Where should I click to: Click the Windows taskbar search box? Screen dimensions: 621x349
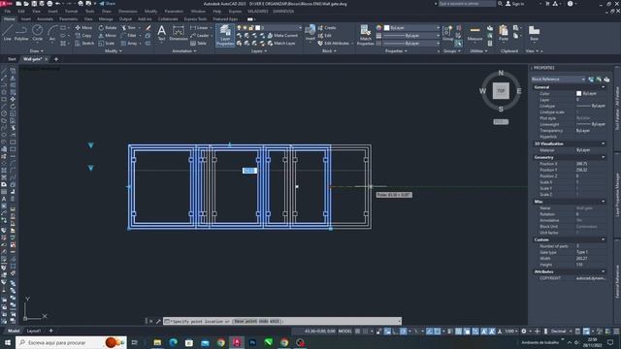pos(71,342)
